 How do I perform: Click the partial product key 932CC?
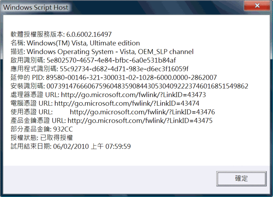[63, 129]
